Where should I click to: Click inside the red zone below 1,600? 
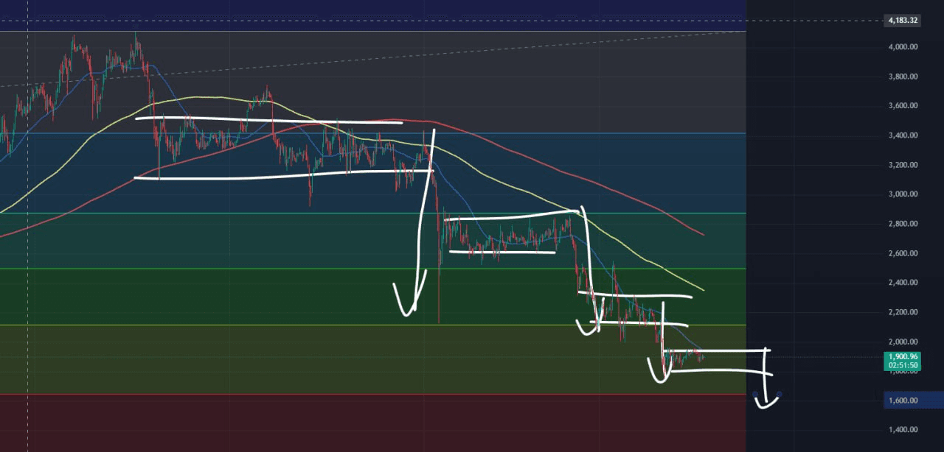pos(369,423)
